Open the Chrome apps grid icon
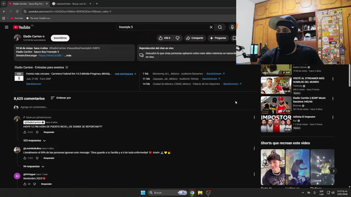This screenshot has height=197, width=351. [4, 18]
